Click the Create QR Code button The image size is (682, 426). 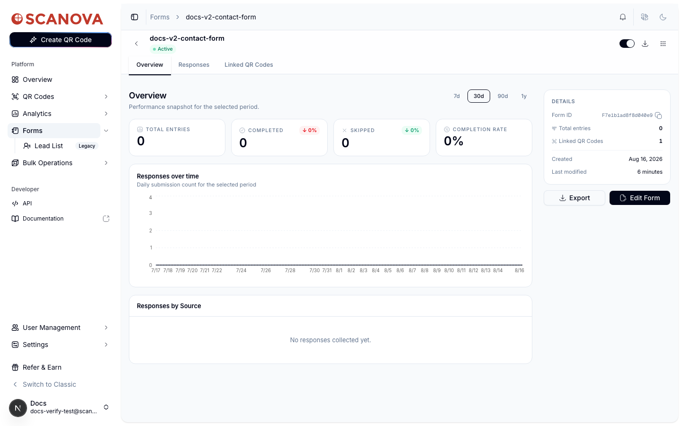pos(61,40)
